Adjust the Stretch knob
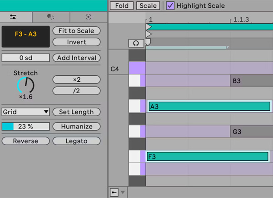The image size is (273, 198). [x=26, y=85]
